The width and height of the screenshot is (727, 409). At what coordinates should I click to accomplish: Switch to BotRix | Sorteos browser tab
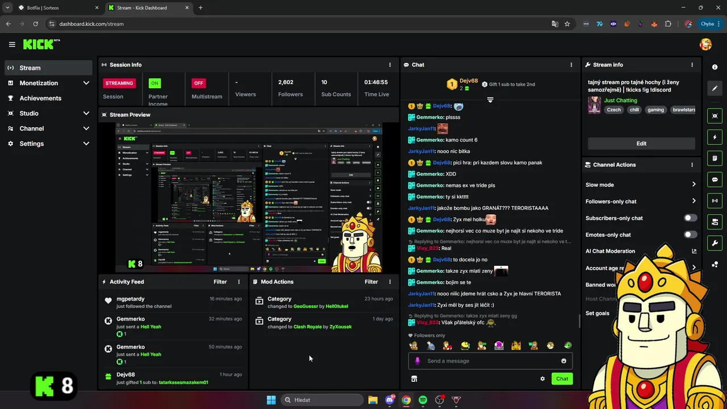(x=58, y=8)
